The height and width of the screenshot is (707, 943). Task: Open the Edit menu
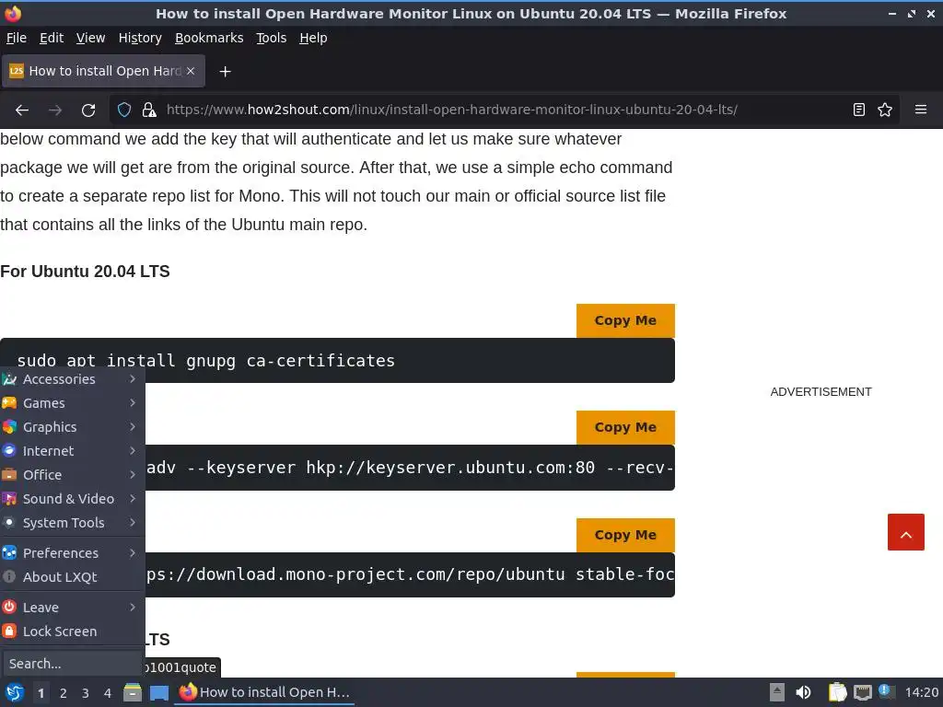click(52, 38)
